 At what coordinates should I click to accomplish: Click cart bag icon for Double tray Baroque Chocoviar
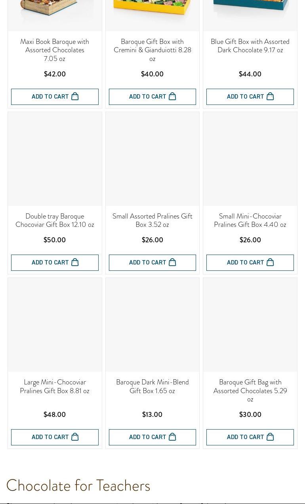coord(75,262)
